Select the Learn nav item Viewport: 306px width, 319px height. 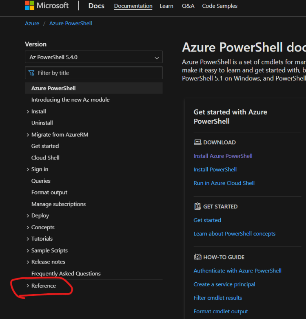[166, 6]
